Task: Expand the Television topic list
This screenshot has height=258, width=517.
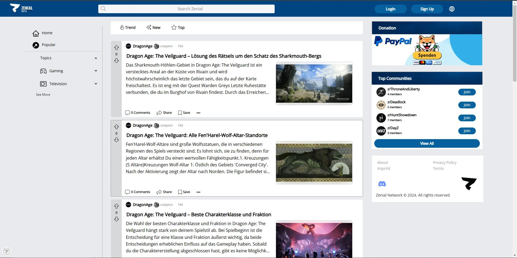Action: pyautogui.click(x=96, y=84)
